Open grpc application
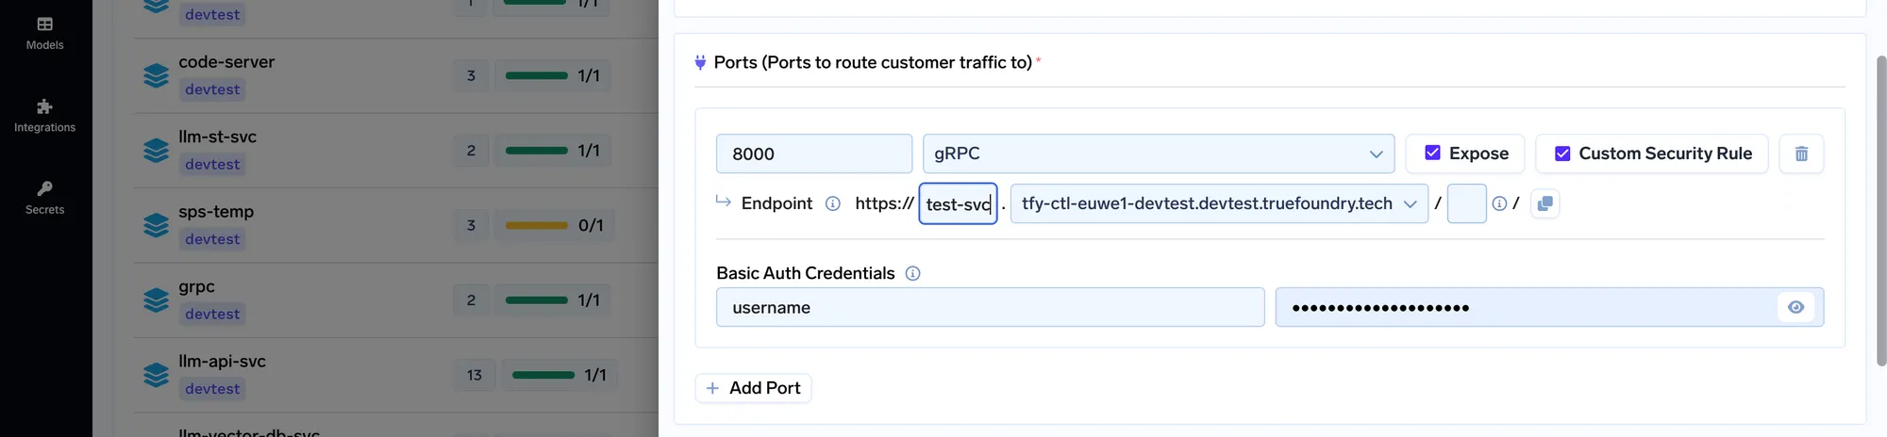The height and width of the screenshot is (437, 1887). click(197, 286)
